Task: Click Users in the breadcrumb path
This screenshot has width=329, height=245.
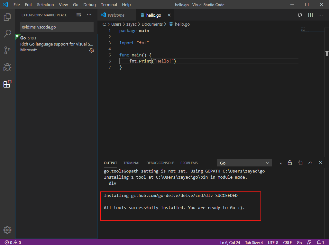Action: coord(116,24)
